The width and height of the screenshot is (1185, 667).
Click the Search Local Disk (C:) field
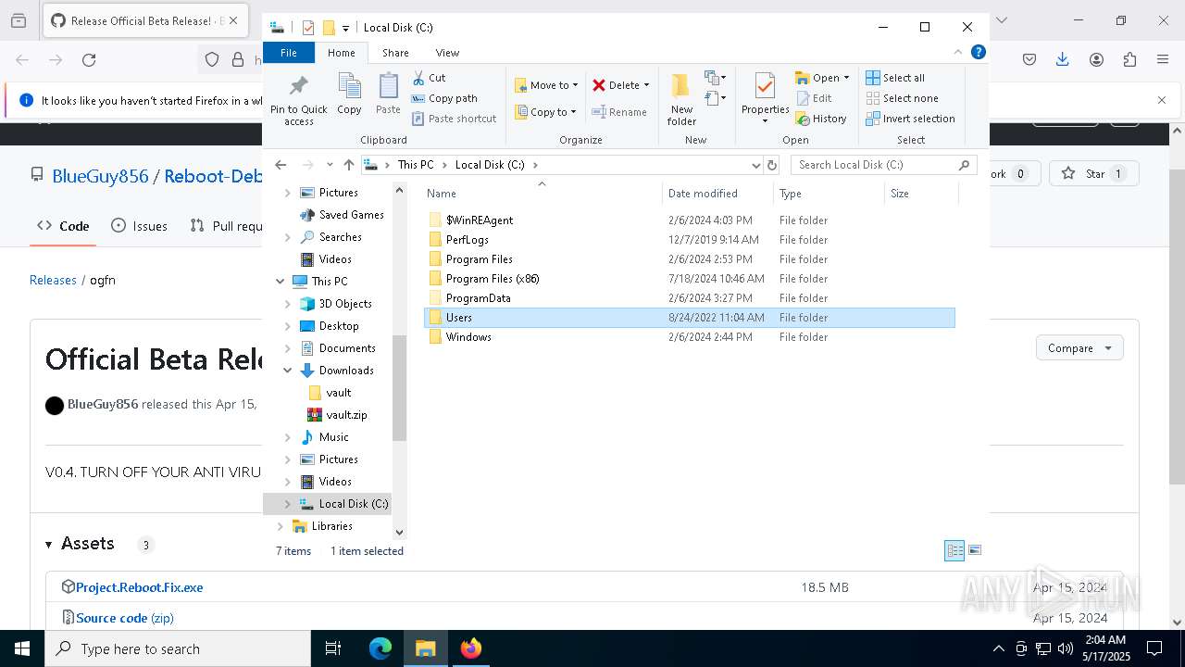pos(884,165)
